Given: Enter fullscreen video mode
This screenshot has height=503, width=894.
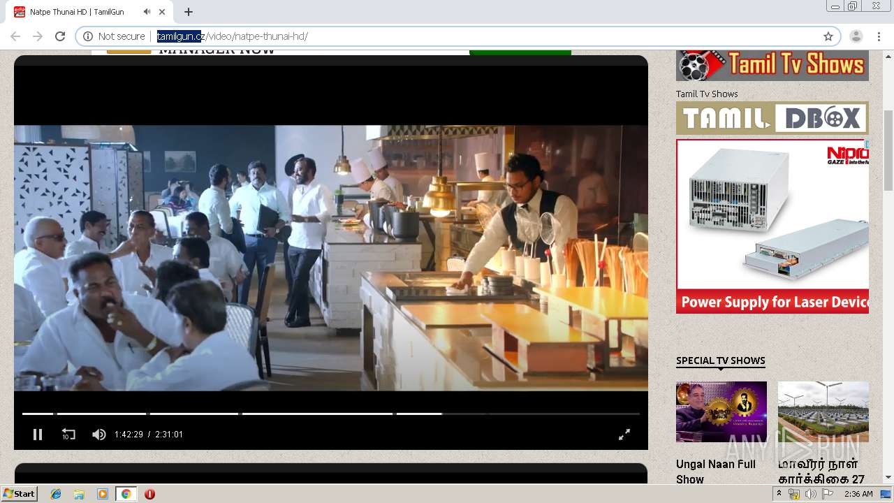Looking at the screenshot, I should [x=624, y=435].
